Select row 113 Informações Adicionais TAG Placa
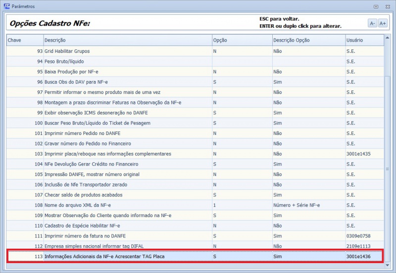This screenshot has width=396, height=273. tap(128, 256)
